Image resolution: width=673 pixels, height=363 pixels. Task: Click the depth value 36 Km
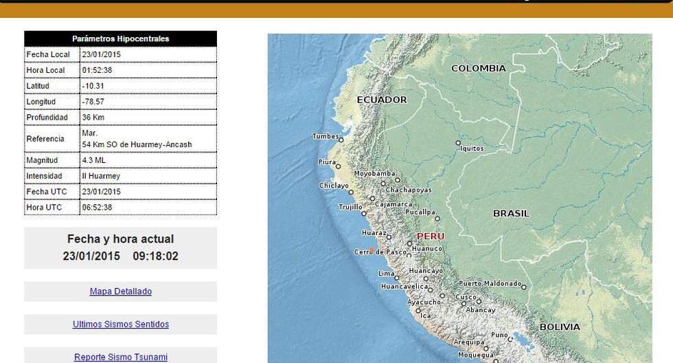coord(93,117)
